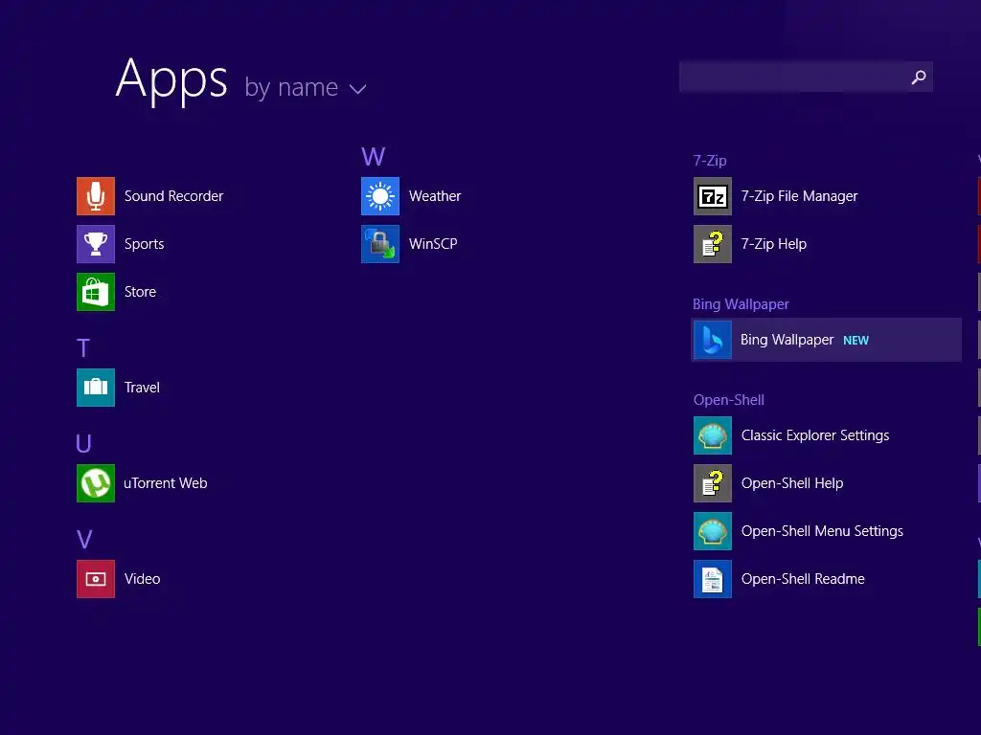The image size is (981, 735).
Task: Click the "Sound Recorder" app name
Action: (174, 196)
